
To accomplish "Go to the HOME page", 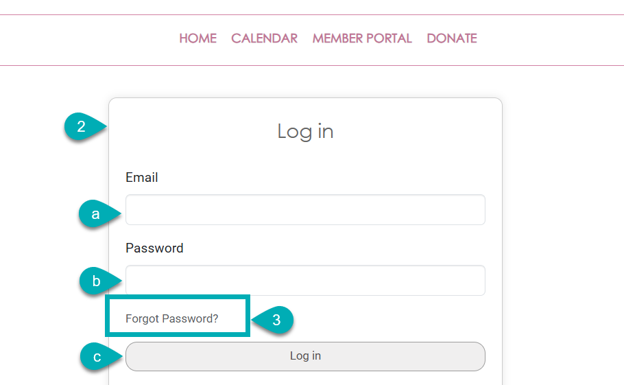I will [x=197, y=38].
